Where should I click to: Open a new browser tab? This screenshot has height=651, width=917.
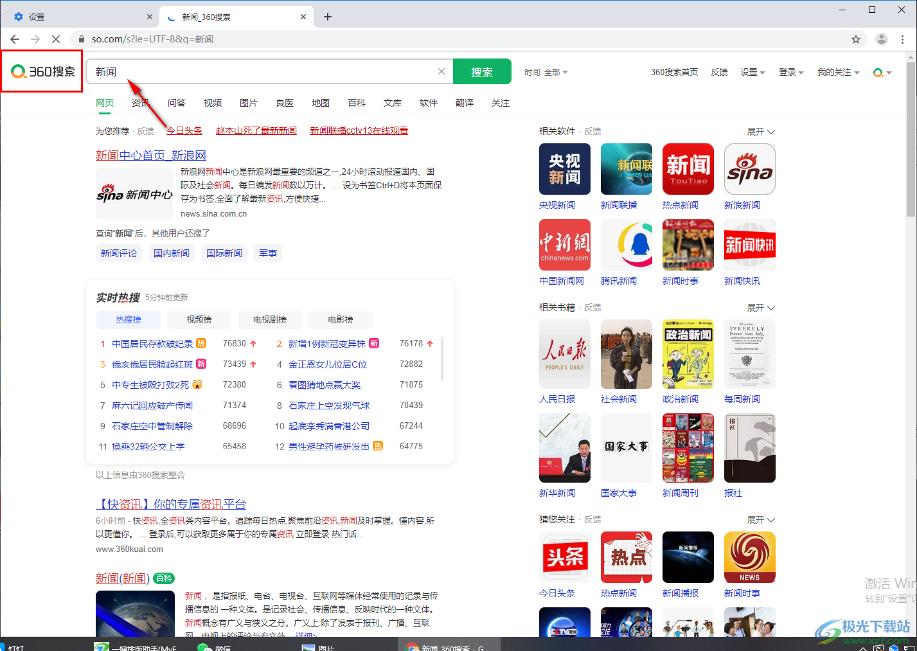328,17
